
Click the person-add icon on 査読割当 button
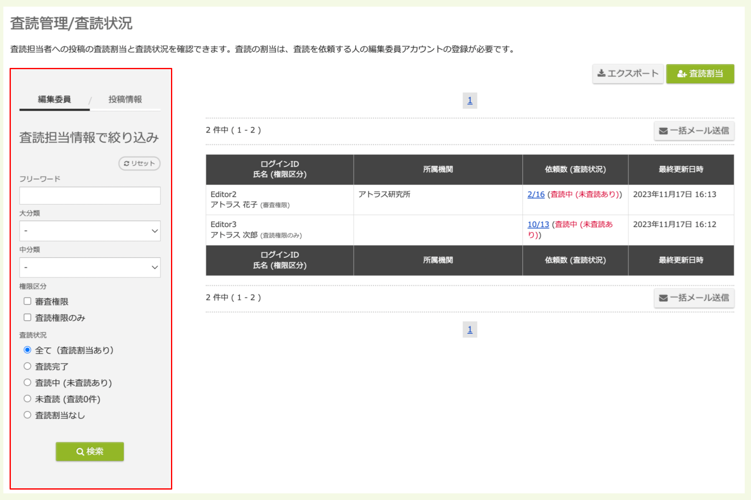(681, 73)
